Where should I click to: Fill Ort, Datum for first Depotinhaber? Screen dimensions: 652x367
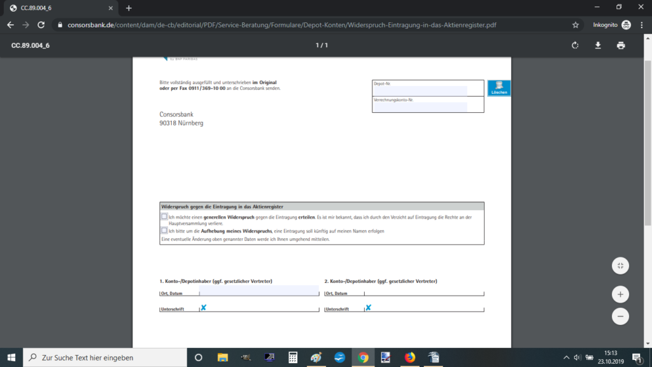259,291
